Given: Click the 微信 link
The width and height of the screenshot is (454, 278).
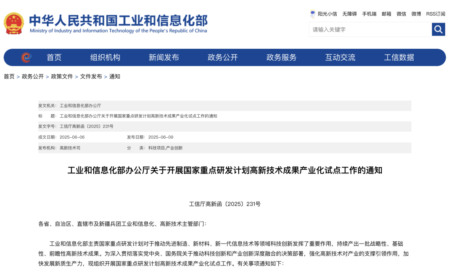Looking at the screenshot, I should click(401, 14).
